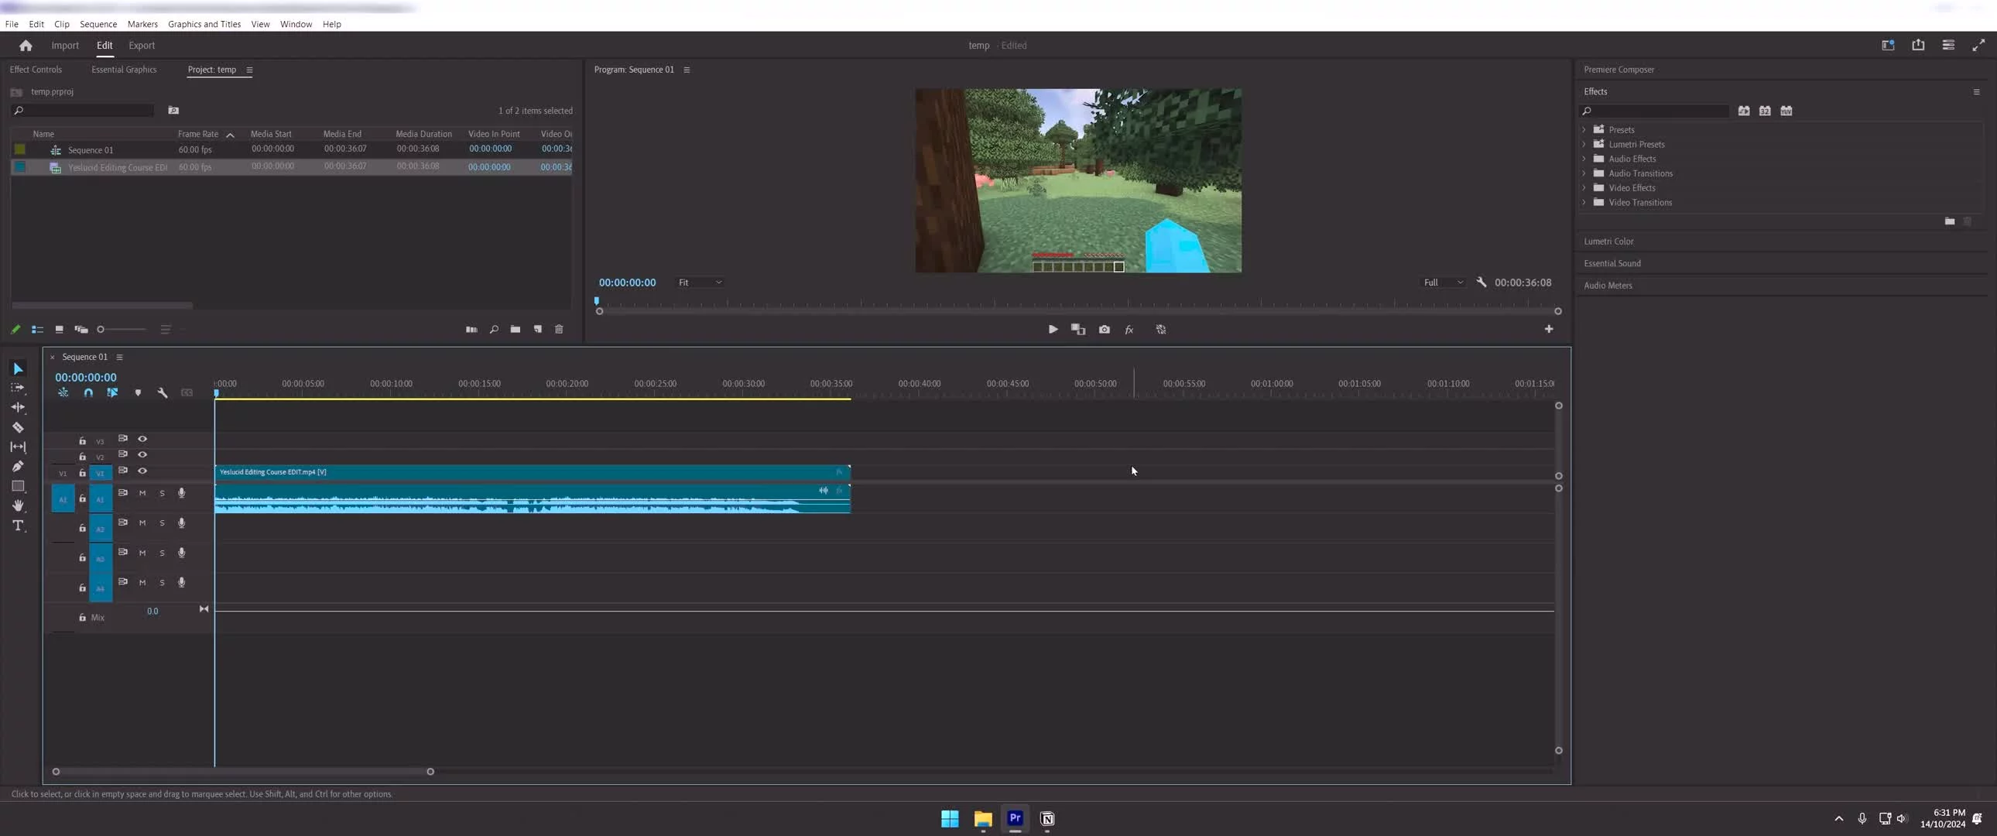
Task: Open the Program monitor Button Editor plus
Action: 1548,329
